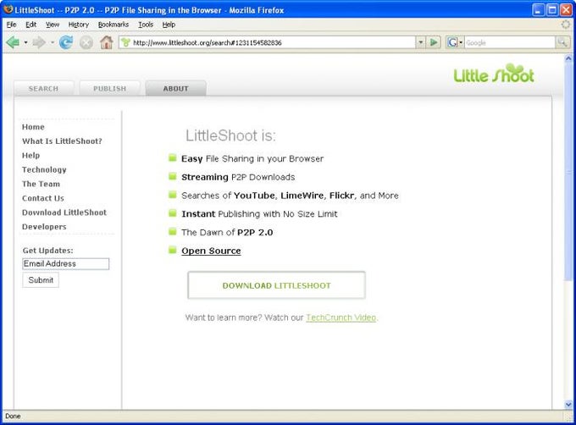
Task: Click the Back arrow navigation button
Action: 13,42
